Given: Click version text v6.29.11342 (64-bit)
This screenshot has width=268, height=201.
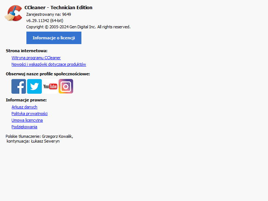Looking at the screenshot, I should [45, 21].
